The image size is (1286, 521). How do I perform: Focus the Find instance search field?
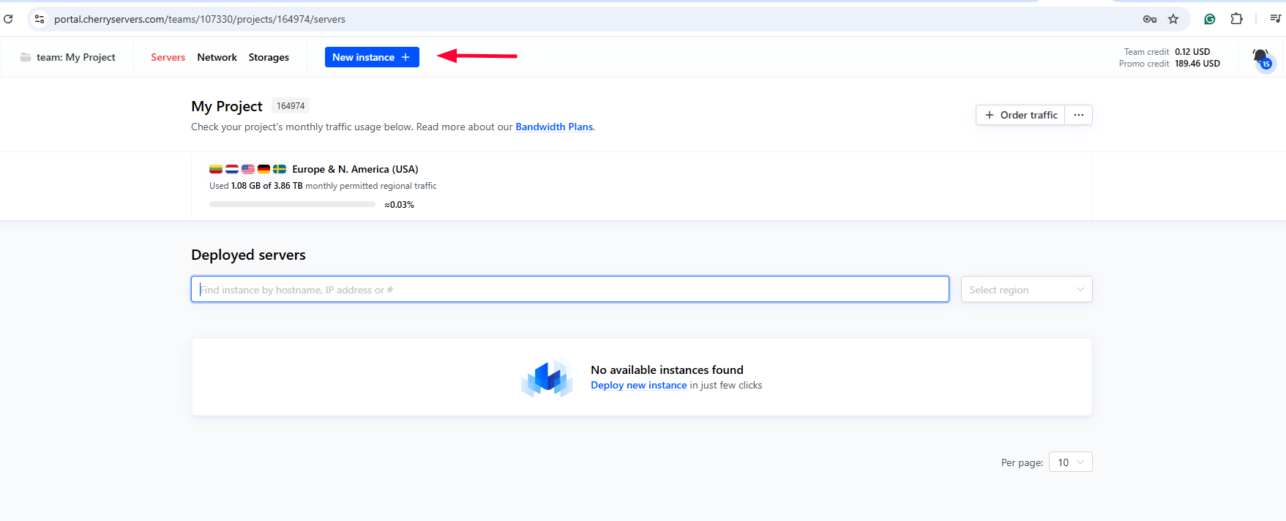(x=569, y=290)
